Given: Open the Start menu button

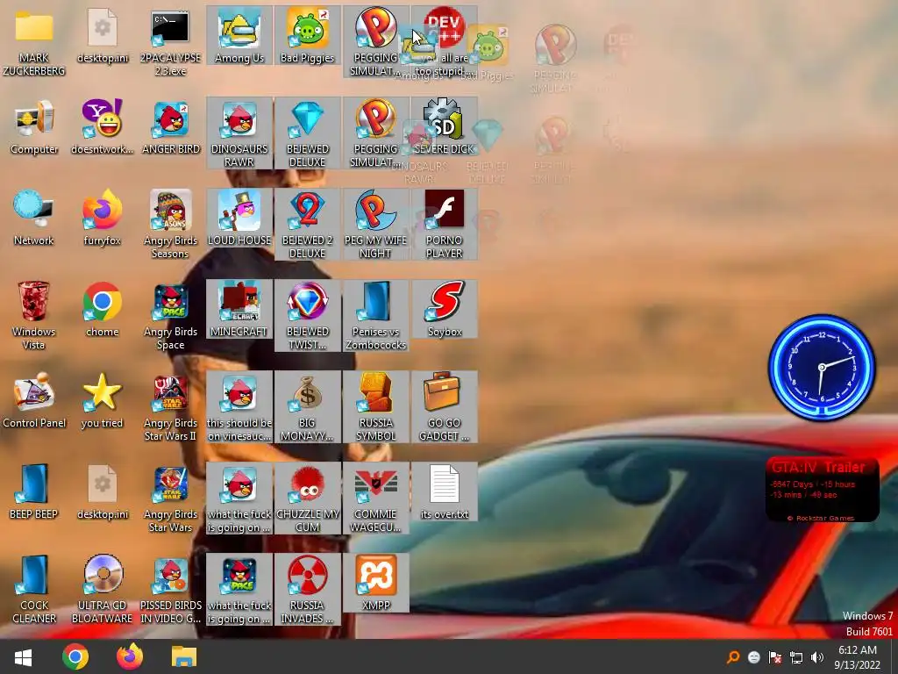Looking at the screenshot, I should coord(23,656).
